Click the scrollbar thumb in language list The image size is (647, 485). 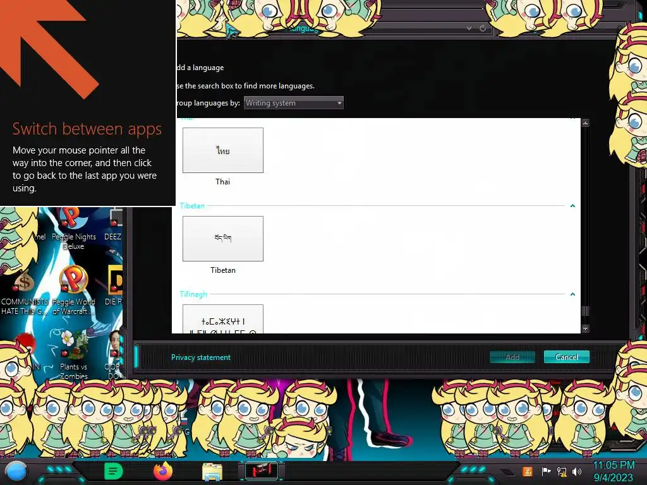[585, 311]
